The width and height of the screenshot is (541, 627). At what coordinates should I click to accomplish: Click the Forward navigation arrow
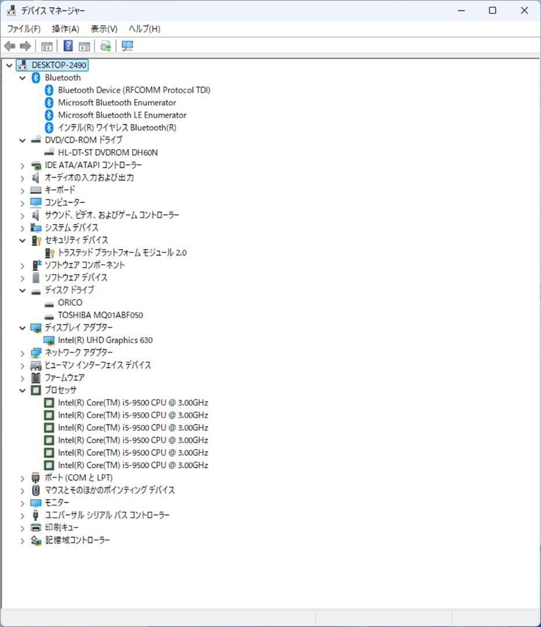point(24,46)
